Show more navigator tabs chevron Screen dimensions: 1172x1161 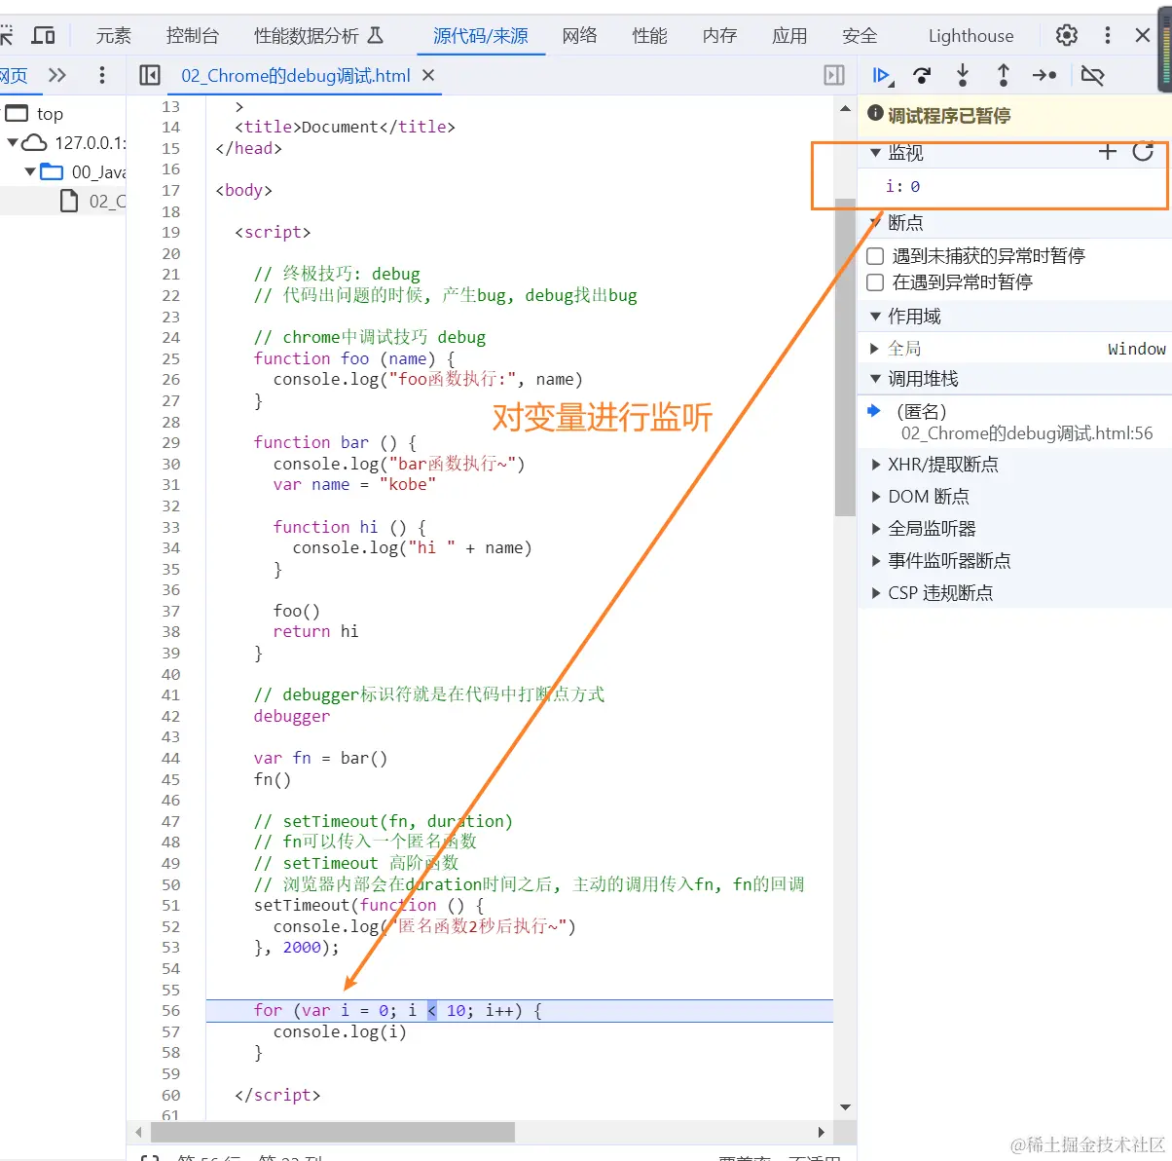pos(57,75)
